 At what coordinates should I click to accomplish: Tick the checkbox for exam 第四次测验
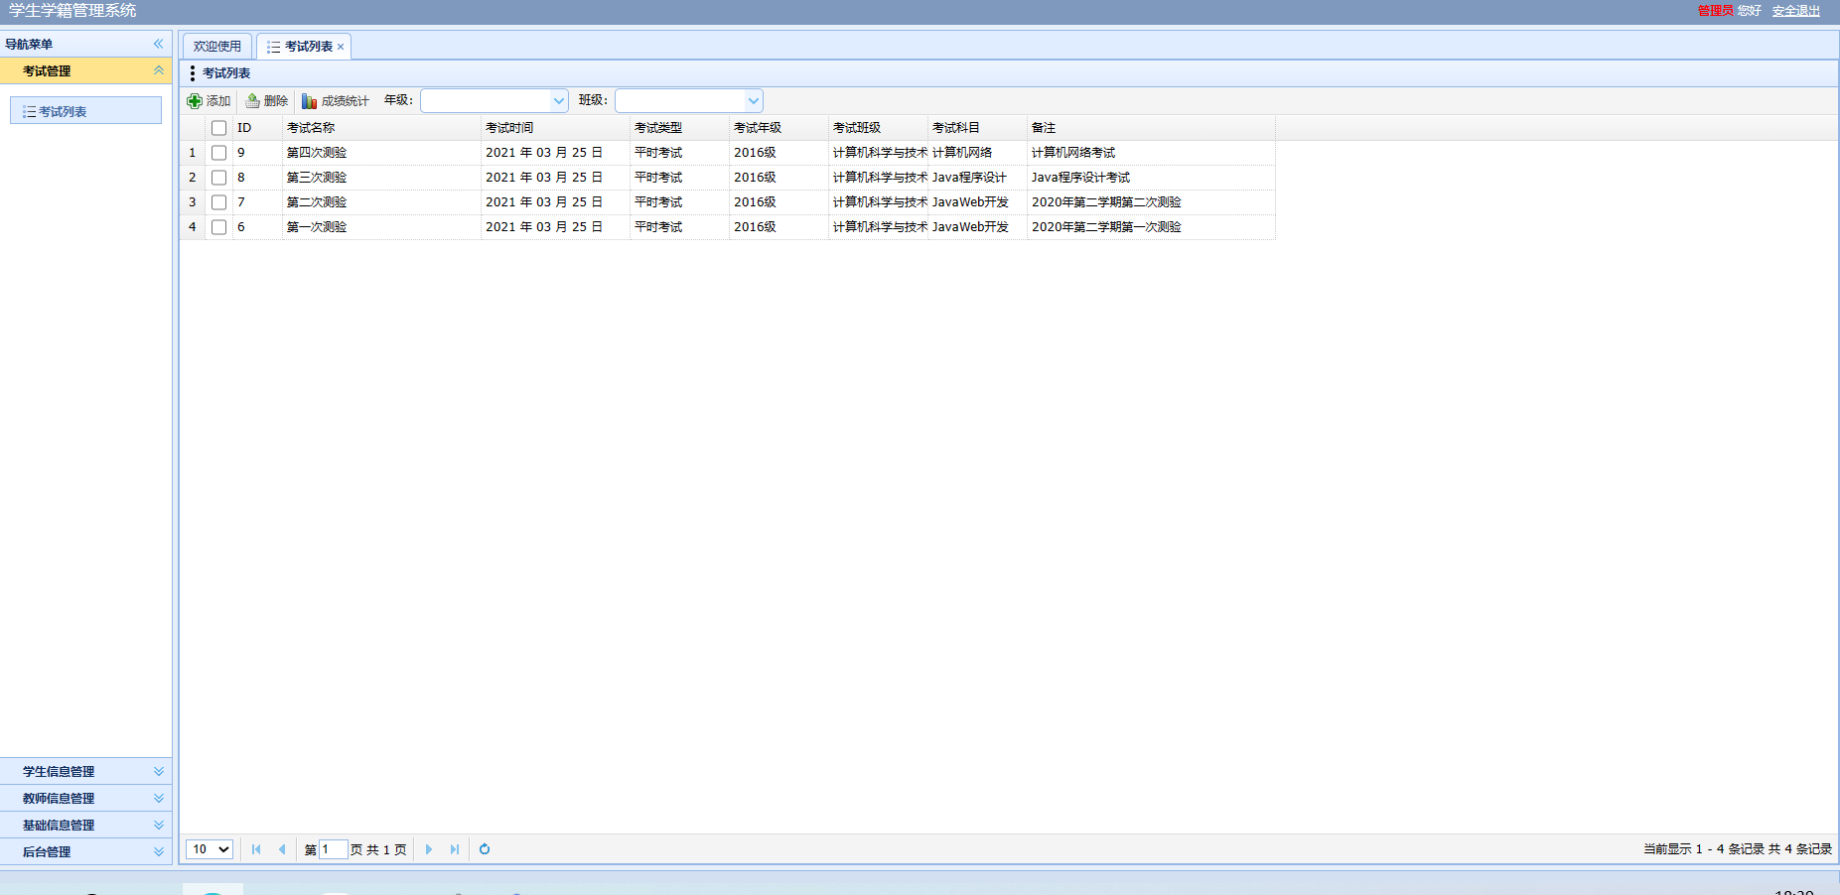219,153
